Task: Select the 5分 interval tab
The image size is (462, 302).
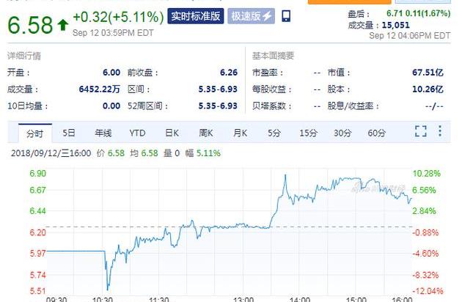Action: pyautogui.click(x=274, y=133)
